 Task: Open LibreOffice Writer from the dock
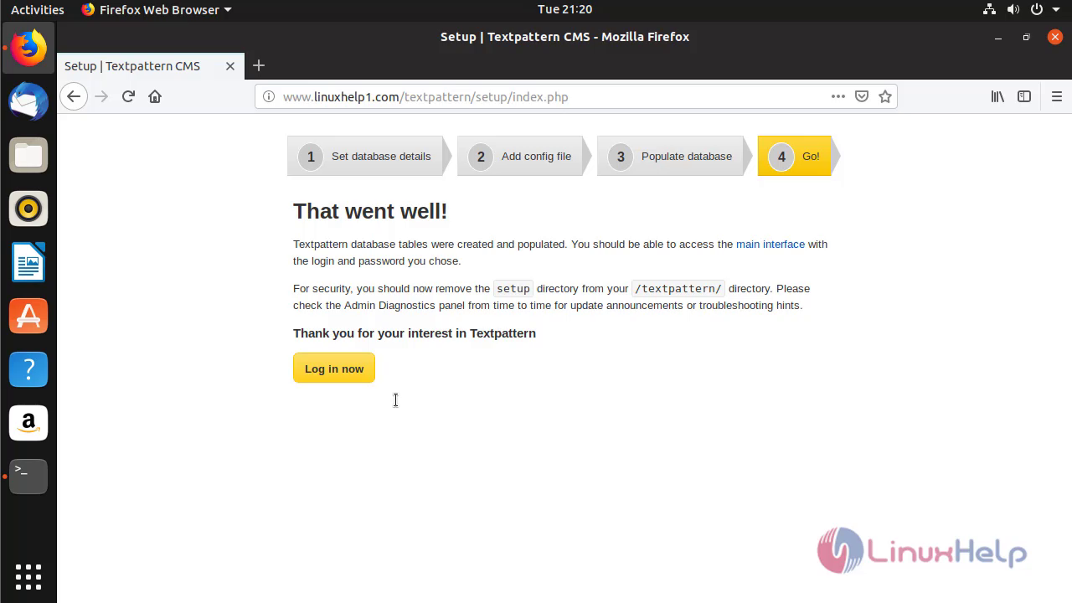pyautogui.click(x=28, y=262)
